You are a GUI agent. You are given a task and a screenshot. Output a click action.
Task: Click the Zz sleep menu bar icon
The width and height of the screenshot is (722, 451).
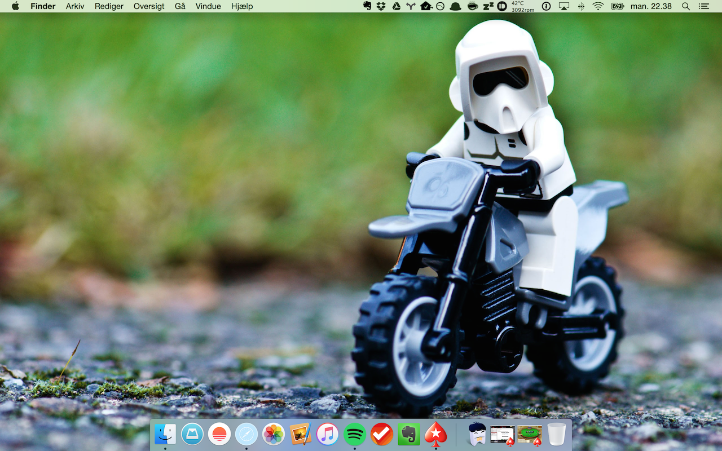pos(487,6)
